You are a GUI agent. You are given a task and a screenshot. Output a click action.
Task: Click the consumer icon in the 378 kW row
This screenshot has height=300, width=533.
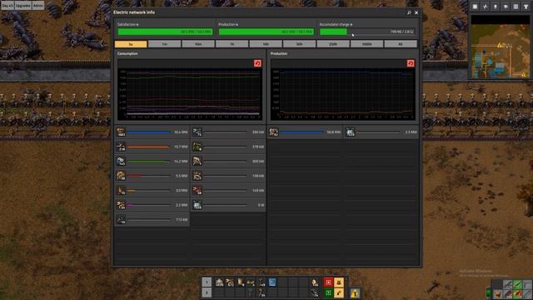pyautogui.click(x=197, y=147)
